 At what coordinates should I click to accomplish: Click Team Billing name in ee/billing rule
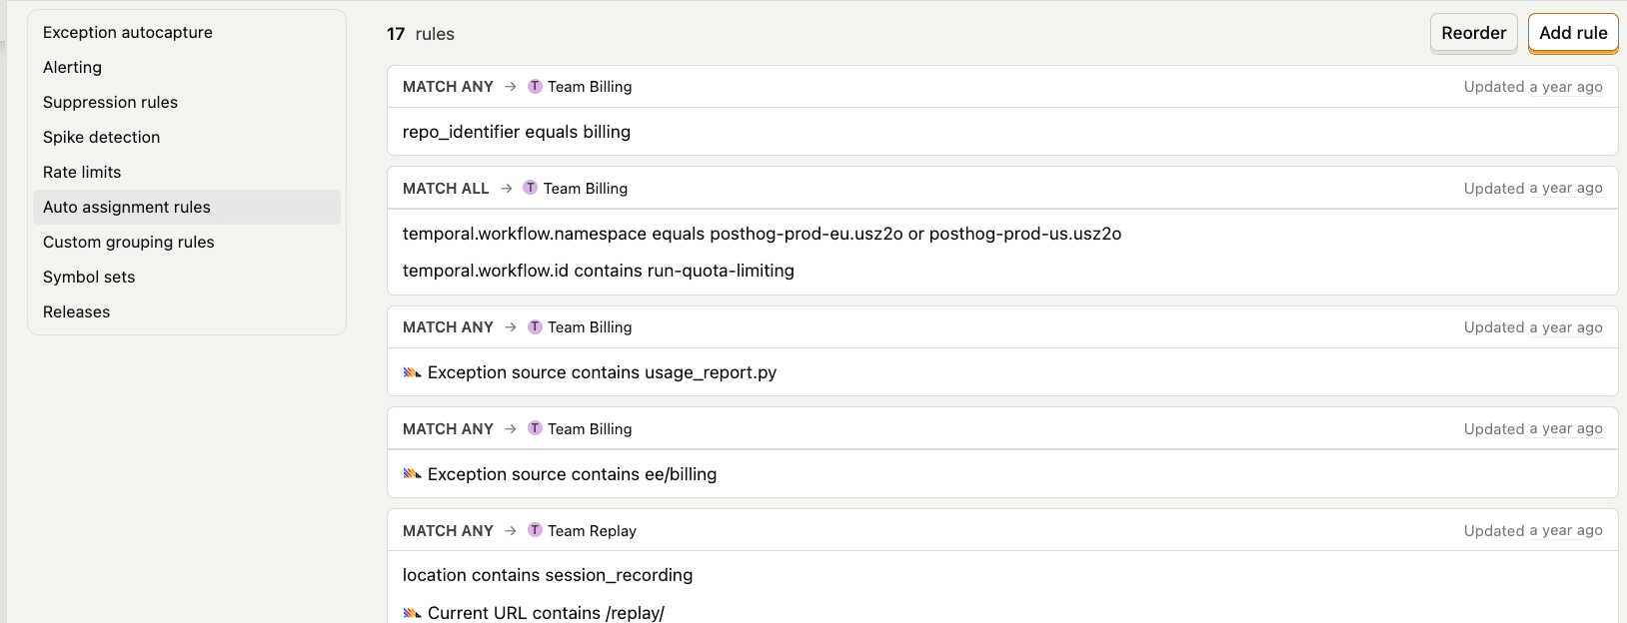(590, 428)
